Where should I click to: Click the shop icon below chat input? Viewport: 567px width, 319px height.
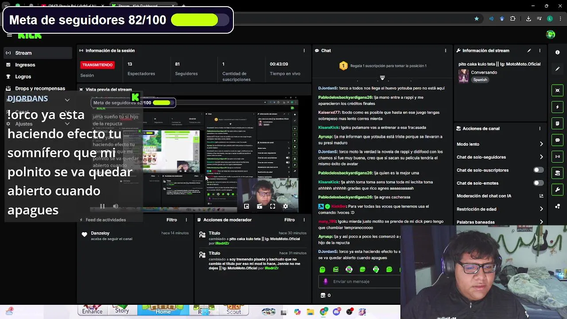[x=322, y=296]
